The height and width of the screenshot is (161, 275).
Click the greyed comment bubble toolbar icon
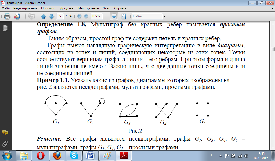[x=31, y=16]
